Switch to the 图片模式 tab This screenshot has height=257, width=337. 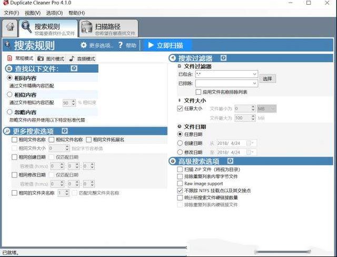click(51, 58)
